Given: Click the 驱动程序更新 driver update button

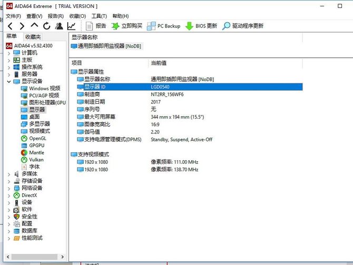Looking at the screenshot, I should tap(243, 26).
